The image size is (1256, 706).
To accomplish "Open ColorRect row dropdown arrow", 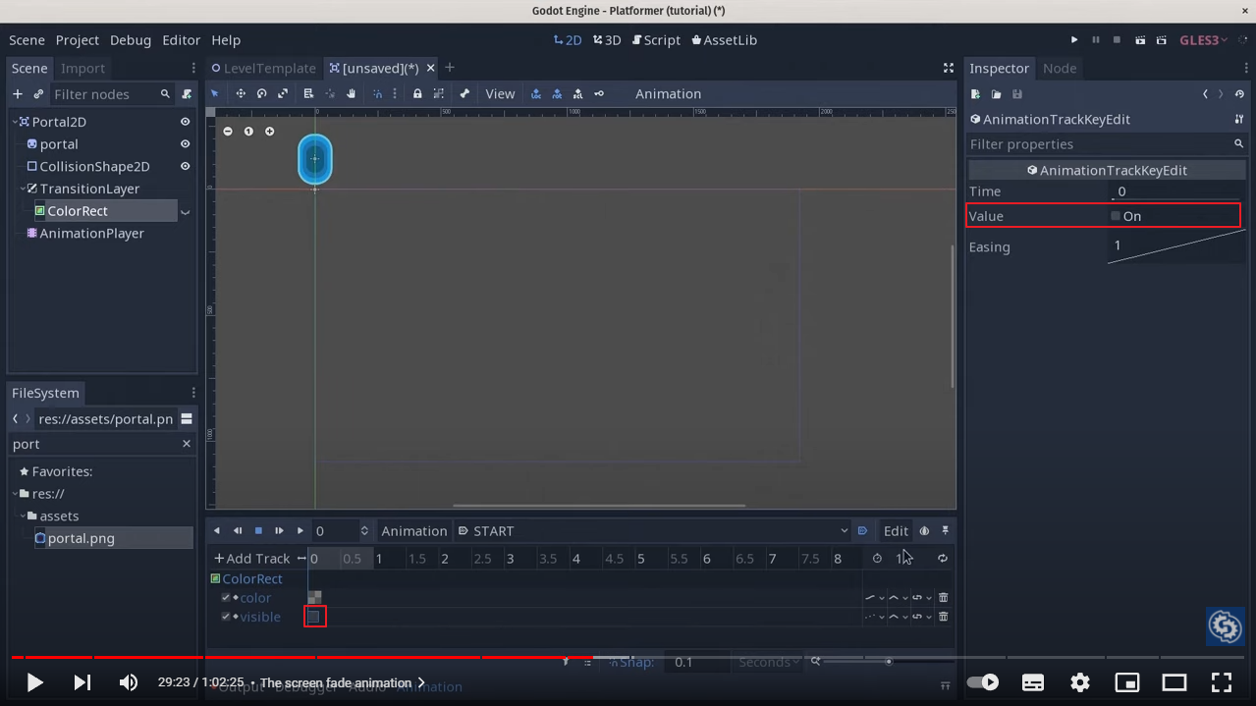I will 185,211.
